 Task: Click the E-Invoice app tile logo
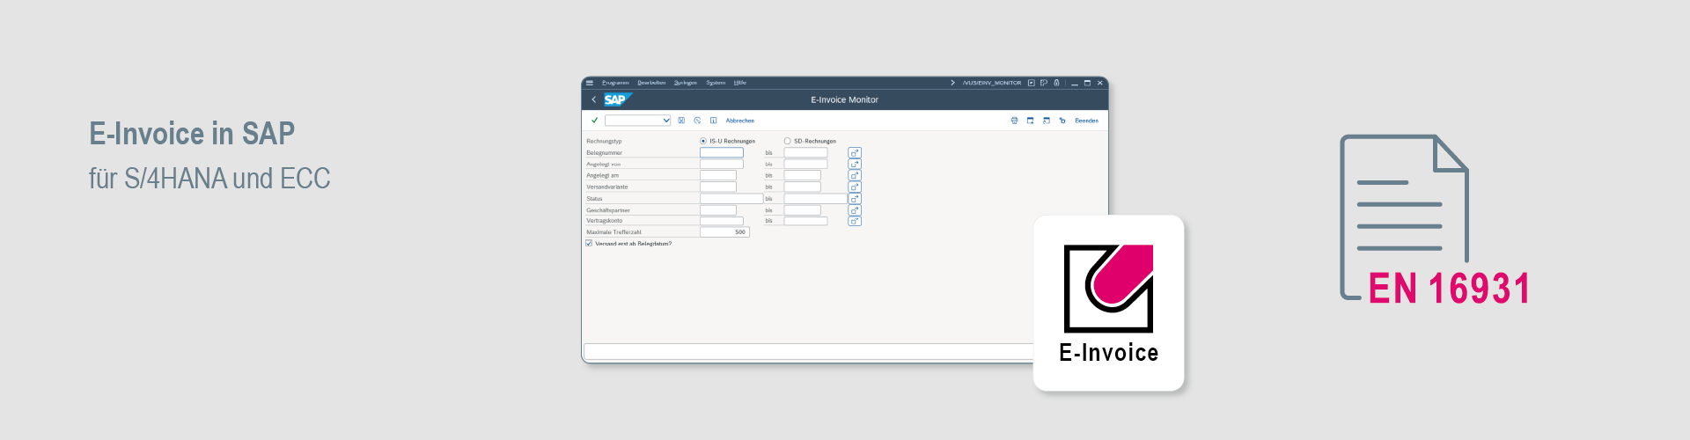coord(1108,289)
